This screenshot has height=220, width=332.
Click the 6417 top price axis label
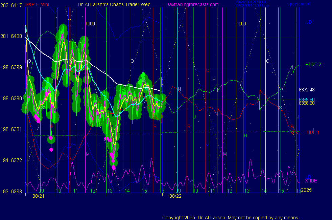click(x=17, y=5)
